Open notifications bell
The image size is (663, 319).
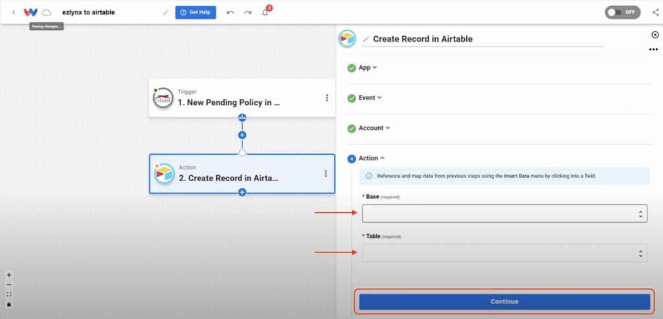pyautogui.click(x=265, y=13)
